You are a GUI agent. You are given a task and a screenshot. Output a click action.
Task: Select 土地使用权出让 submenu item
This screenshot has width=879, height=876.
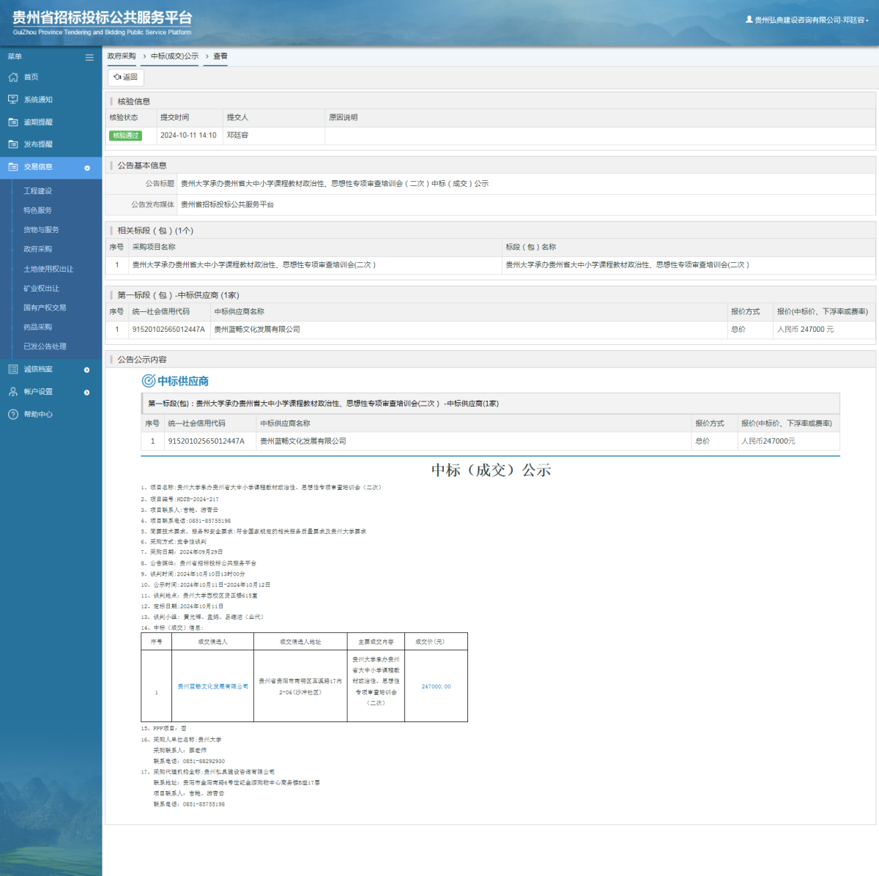pyautogui.click(x=48, y=269)
